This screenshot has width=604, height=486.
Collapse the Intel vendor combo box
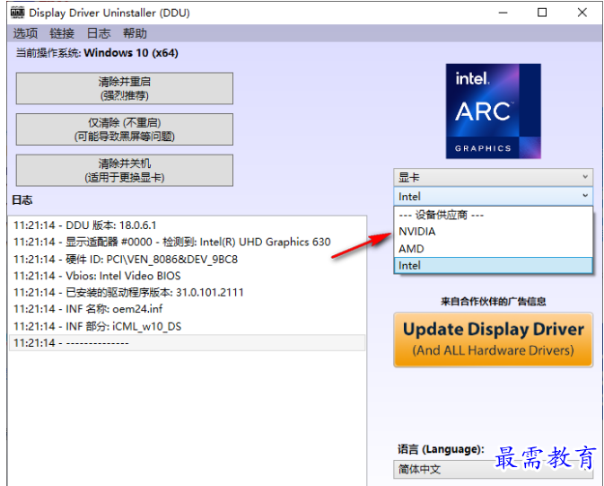pos(493,197)
